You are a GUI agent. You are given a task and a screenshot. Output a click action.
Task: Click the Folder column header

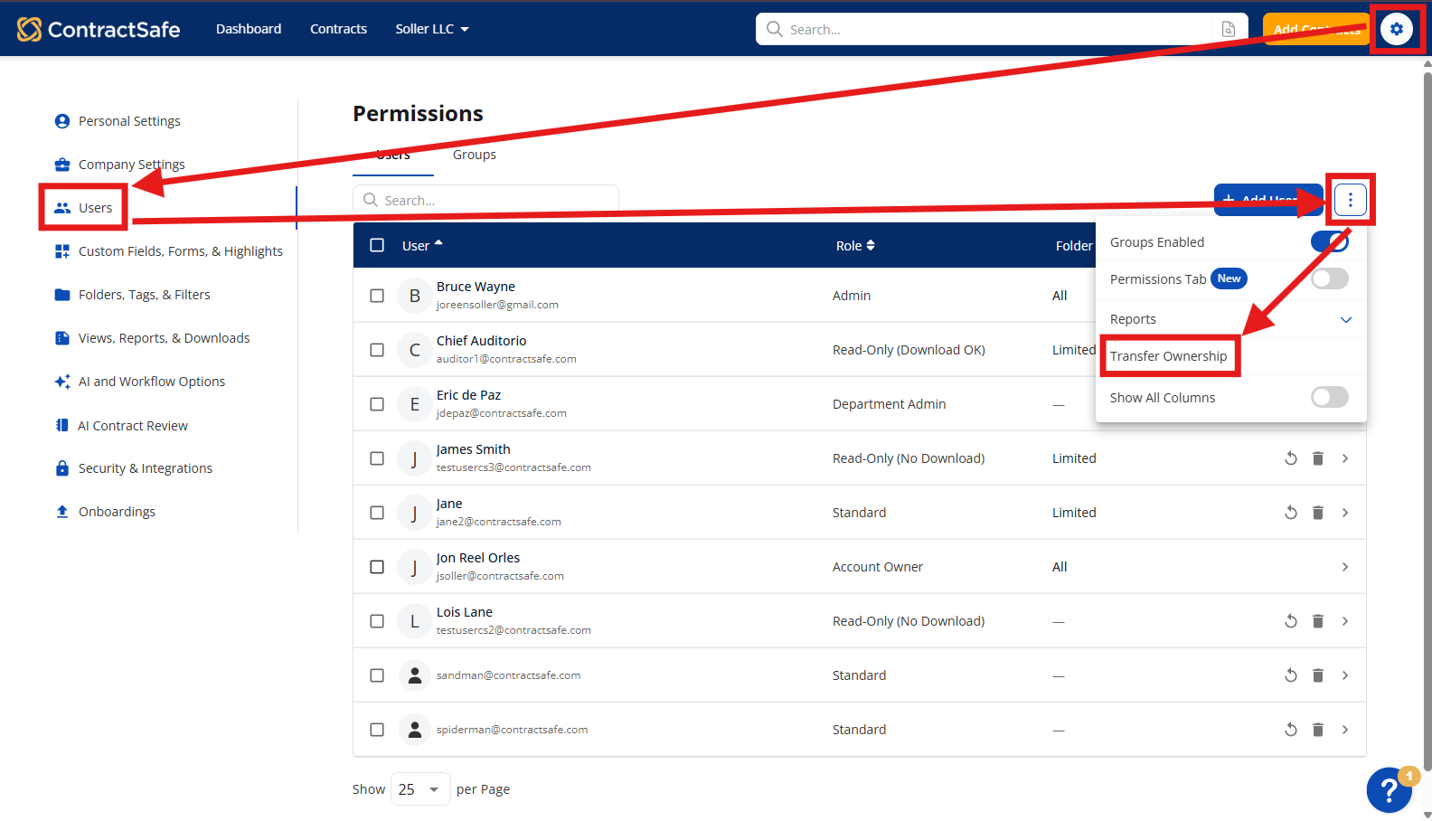1074,246
